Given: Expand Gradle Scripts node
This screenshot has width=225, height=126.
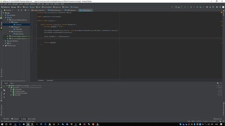Looking at the screenshot, I should 4,45.
